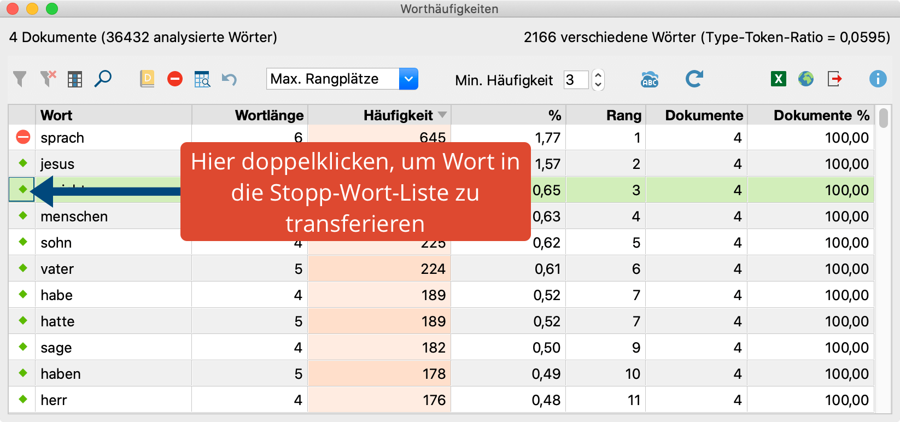The image size is (900, 422).
Task: Sort by Wort column header
Action: tap(114, 115)
